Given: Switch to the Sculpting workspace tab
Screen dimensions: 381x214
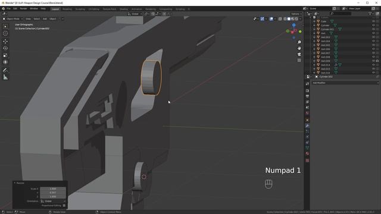Looking at the screenshot, I should pyautogui.click(x=80, y=9).
